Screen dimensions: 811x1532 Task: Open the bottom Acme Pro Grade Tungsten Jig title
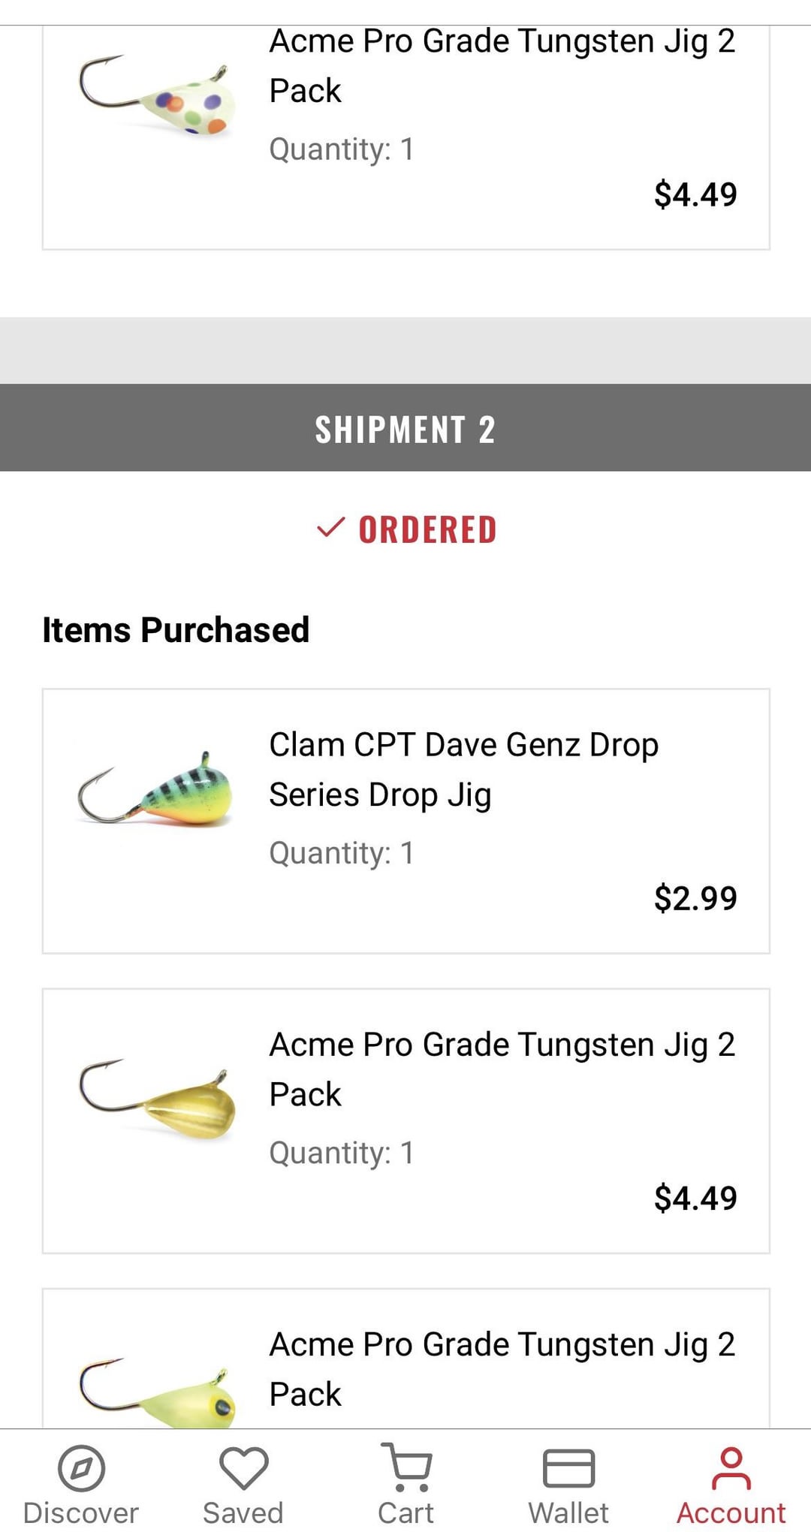click(502, 1368)
